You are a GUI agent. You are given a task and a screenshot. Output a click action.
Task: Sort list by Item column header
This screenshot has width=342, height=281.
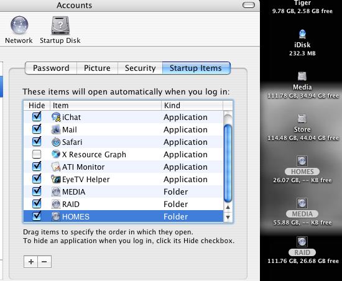tap(106, 106)
